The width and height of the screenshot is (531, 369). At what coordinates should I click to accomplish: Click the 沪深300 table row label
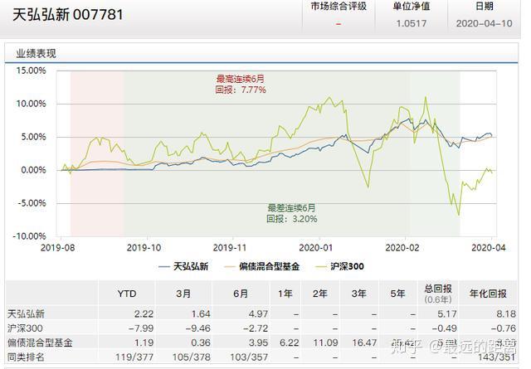point(25,328)
